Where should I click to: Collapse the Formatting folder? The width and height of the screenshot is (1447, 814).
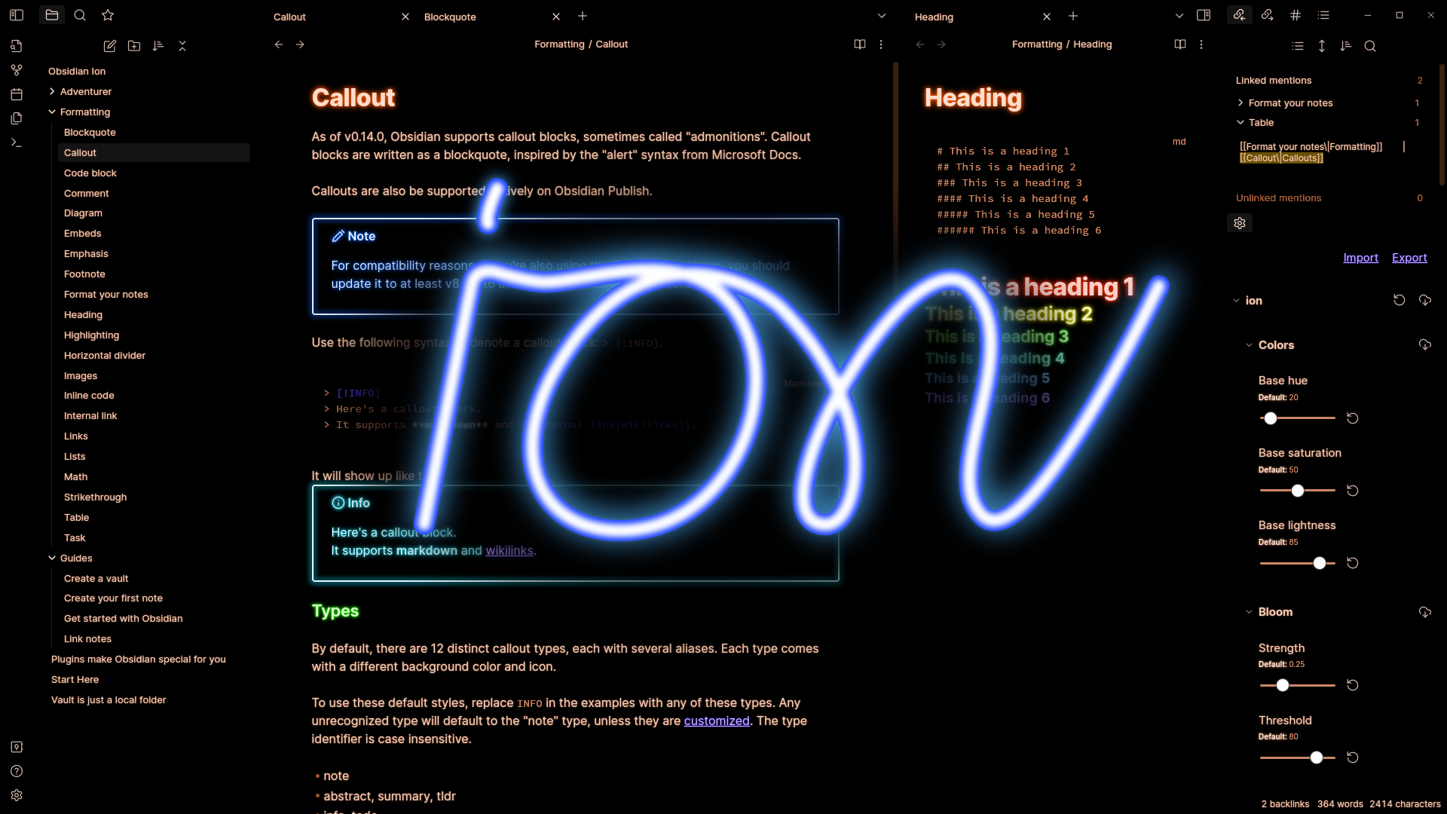point(52,112)
